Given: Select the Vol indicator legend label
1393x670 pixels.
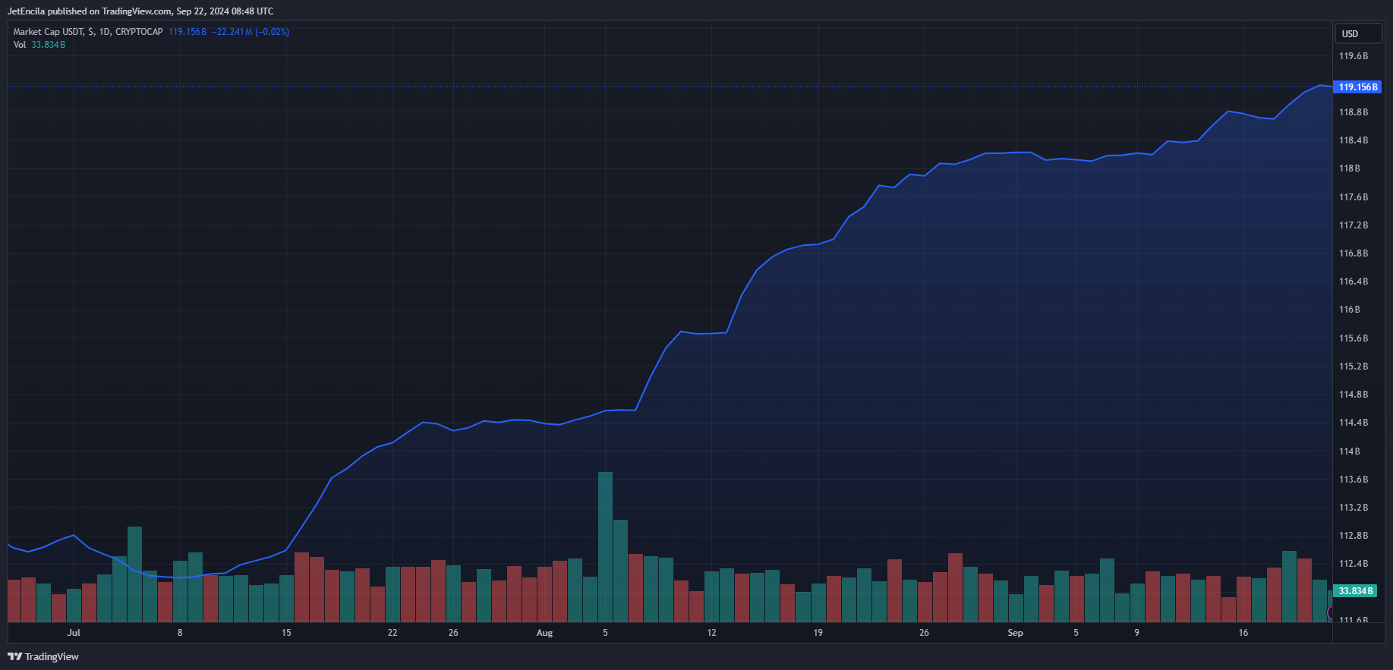Looking at the screenshot, I should (x=20, y=45).
